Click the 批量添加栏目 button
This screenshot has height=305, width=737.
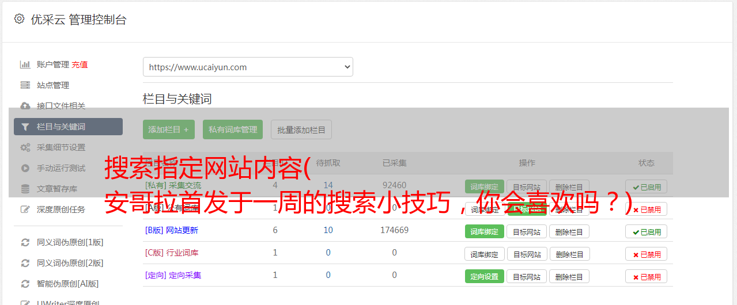(x=301, y=129)
